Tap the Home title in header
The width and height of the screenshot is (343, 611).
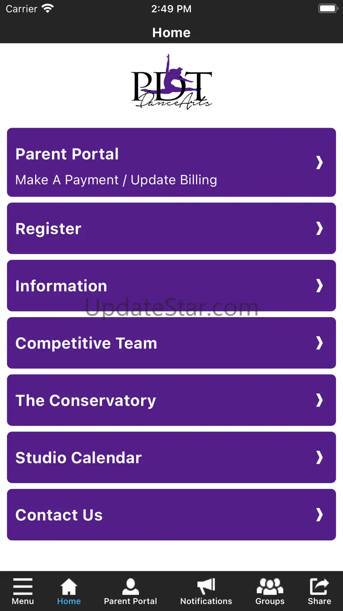[x=171, y=33]
